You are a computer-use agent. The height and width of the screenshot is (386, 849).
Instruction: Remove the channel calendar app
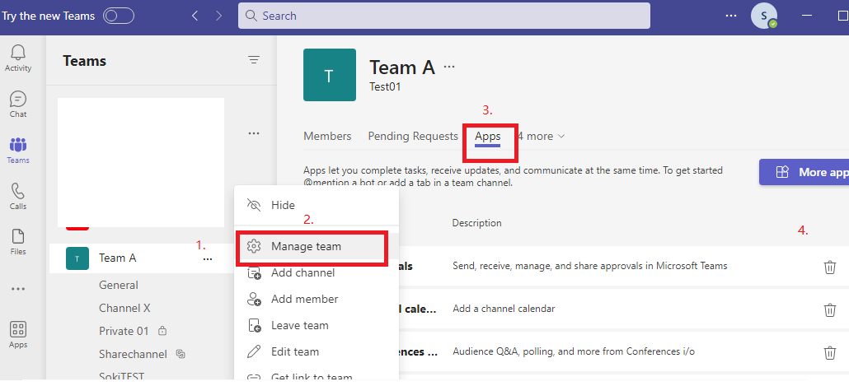pyautogui.click(x=829, y=309)
